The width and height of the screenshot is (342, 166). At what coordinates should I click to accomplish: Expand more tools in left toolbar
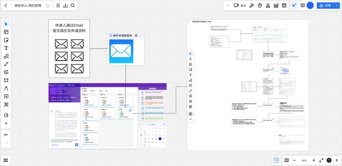tap(6, 123)
